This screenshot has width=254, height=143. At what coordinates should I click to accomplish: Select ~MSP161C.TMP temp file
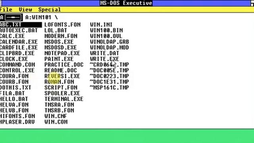tap(110, 87)
